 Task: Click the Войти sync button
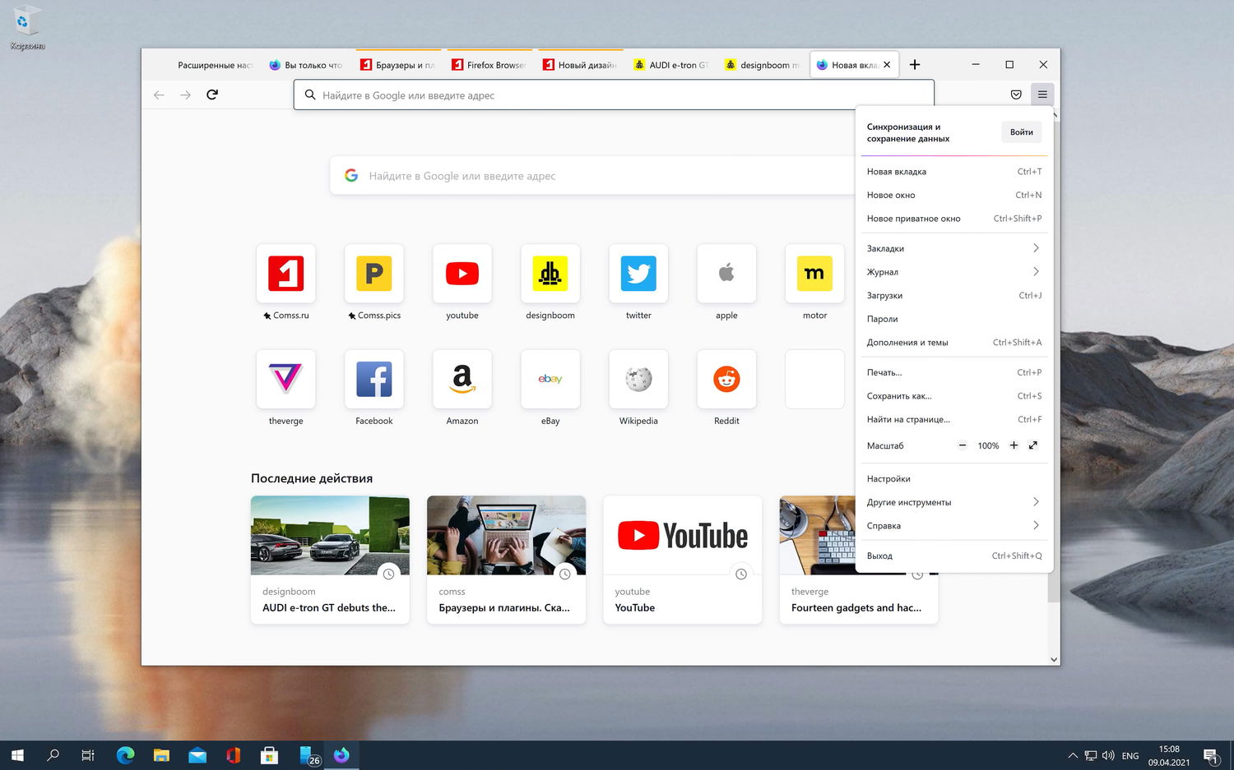[1022, 132]
